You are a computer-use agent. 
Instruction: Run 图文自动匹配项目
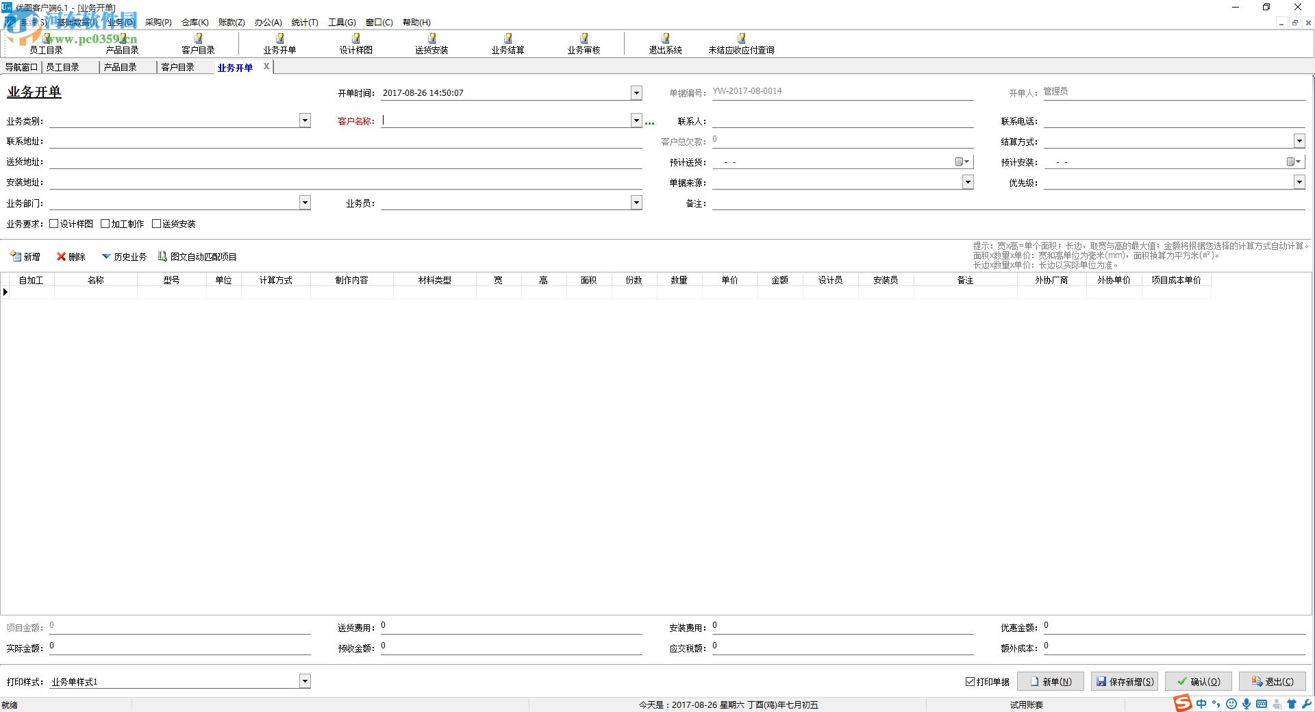point(197,257)
